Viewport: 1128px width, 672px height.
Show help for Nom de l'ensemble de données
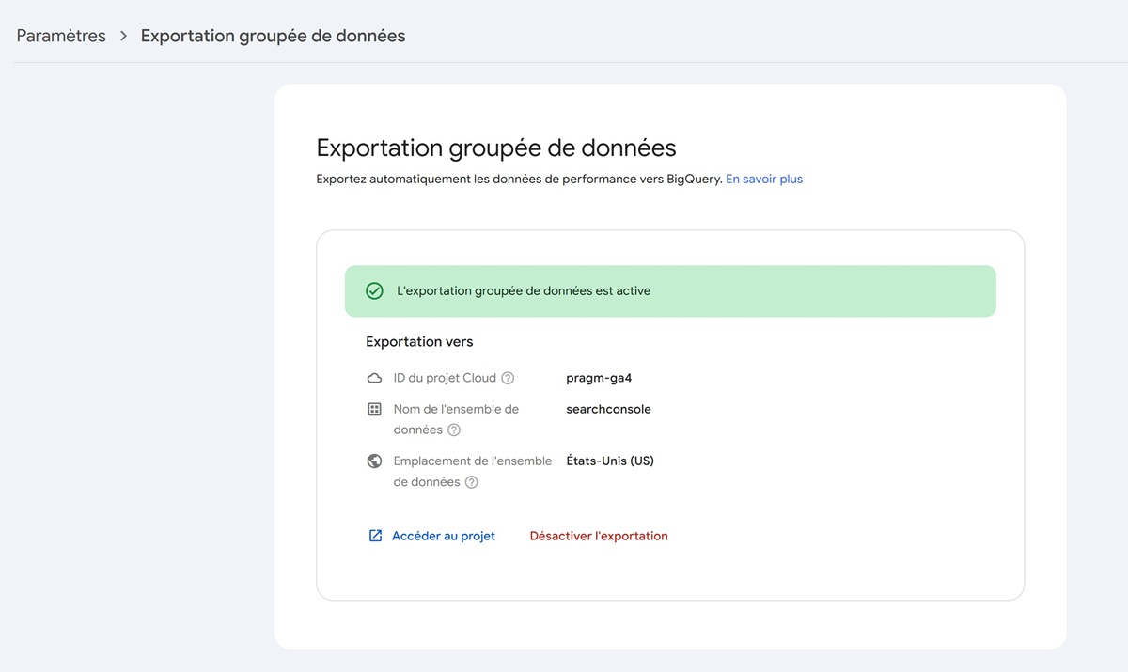pos(454,430)
